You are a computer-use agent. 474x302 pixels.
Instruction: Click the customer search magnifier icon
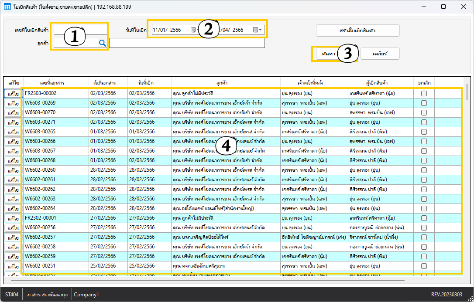(x=102, y=43)
